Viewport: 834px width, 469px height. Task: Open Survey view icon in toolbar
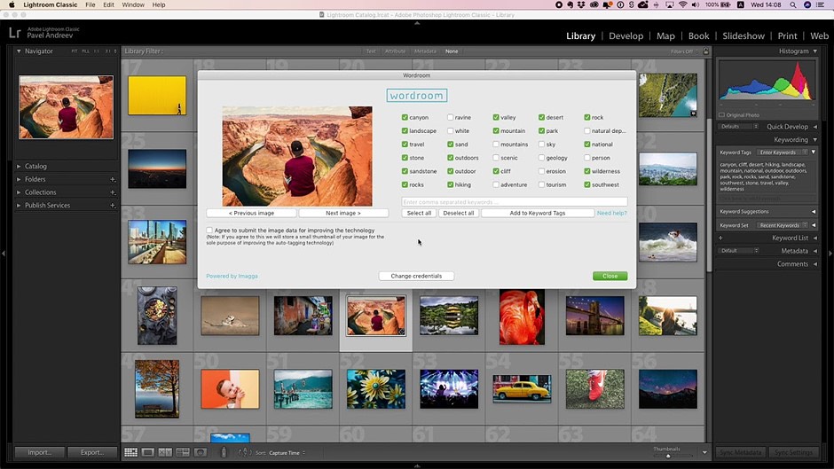183,452
